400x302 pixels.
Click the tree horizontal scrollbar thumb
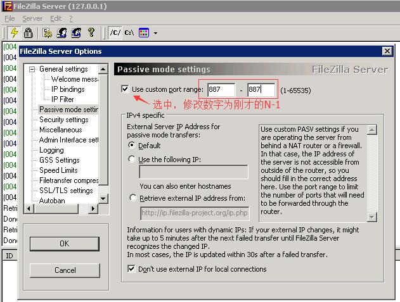tap(56, 209)
